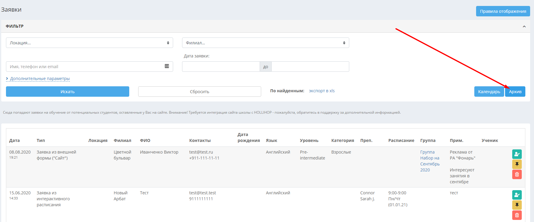This screenshot has width=534, height=222.
Task: Open the Календарь view
Action: (489, 92)
